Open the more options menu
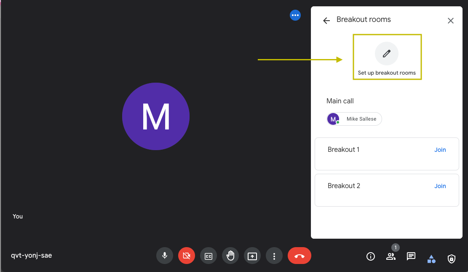 [x=274, y=256]
